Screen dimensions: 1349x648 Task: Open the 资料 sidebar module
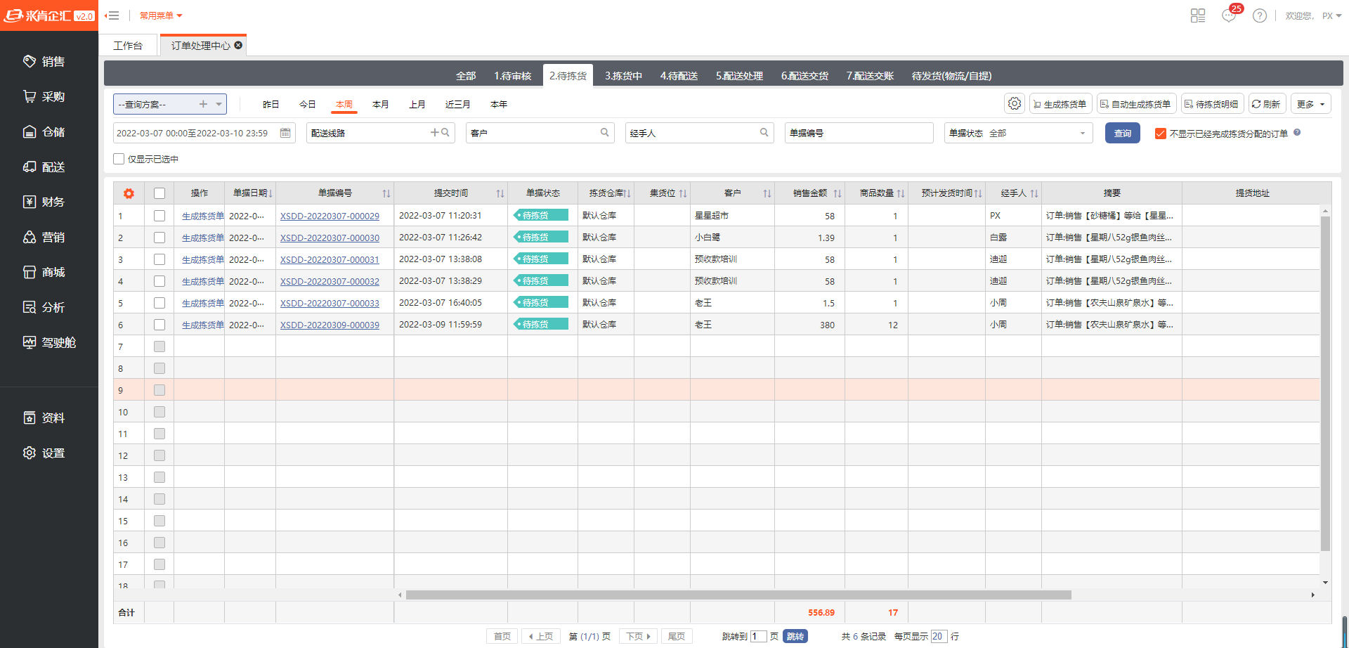point(44,418)
